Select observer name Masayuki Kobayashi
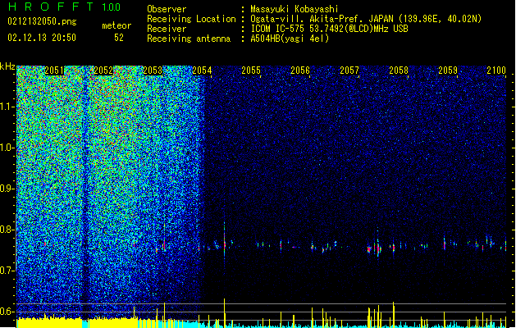 (x=295, y=9)
